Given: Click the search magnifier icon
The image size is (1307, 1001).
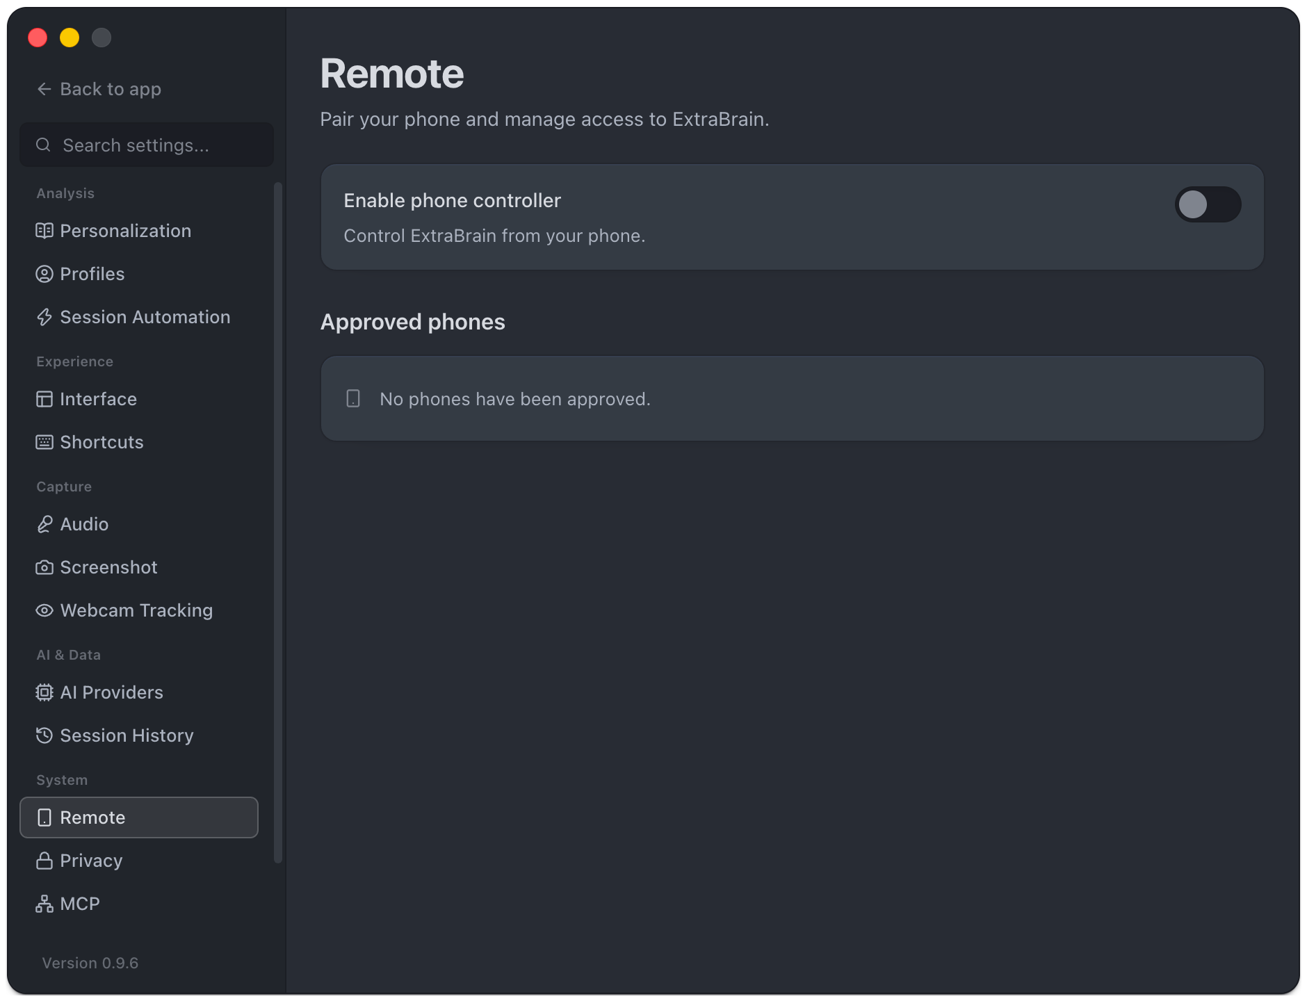Looking at the screenshot, I should click(x=43, y=145).
